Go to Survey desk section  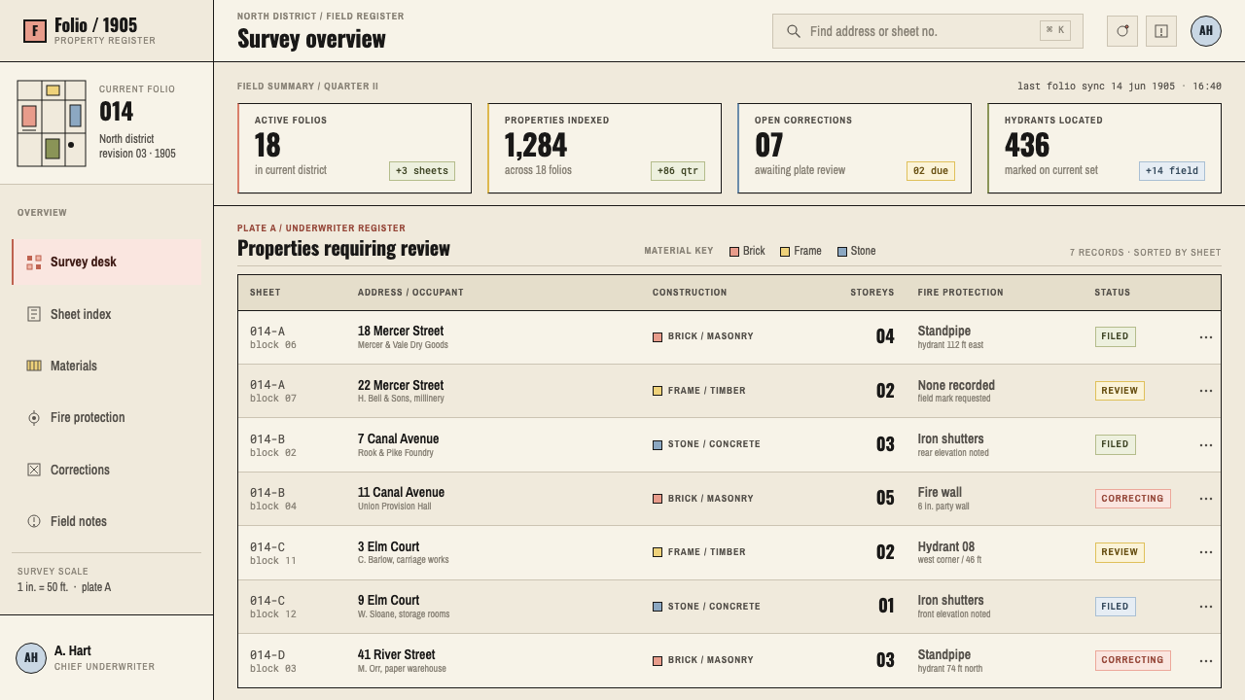[107, 262]
